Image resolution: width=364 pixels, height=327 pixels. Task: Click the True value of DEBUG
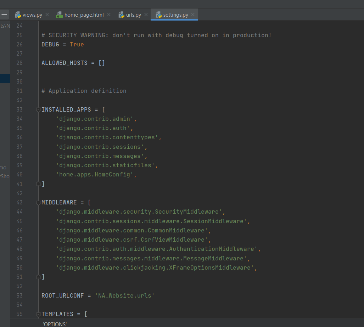77,44
